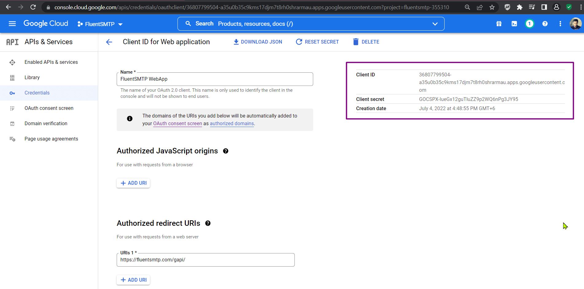
Task: Activate Cloud Shell terminal icon
Action: point(514,24)
